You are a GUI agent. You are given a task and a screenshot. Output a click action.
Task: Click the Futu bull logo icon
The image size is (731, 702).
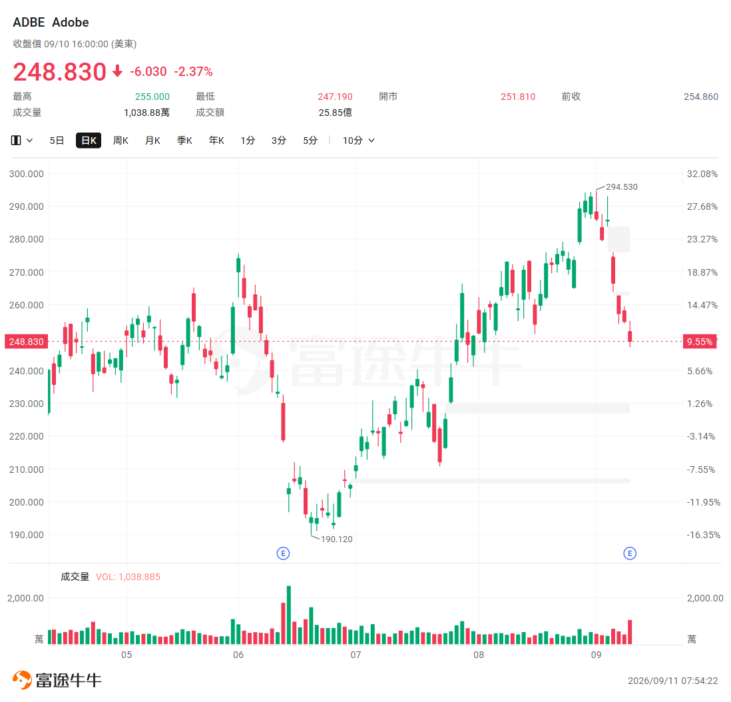pyautogui.click(x=22, y=680)
